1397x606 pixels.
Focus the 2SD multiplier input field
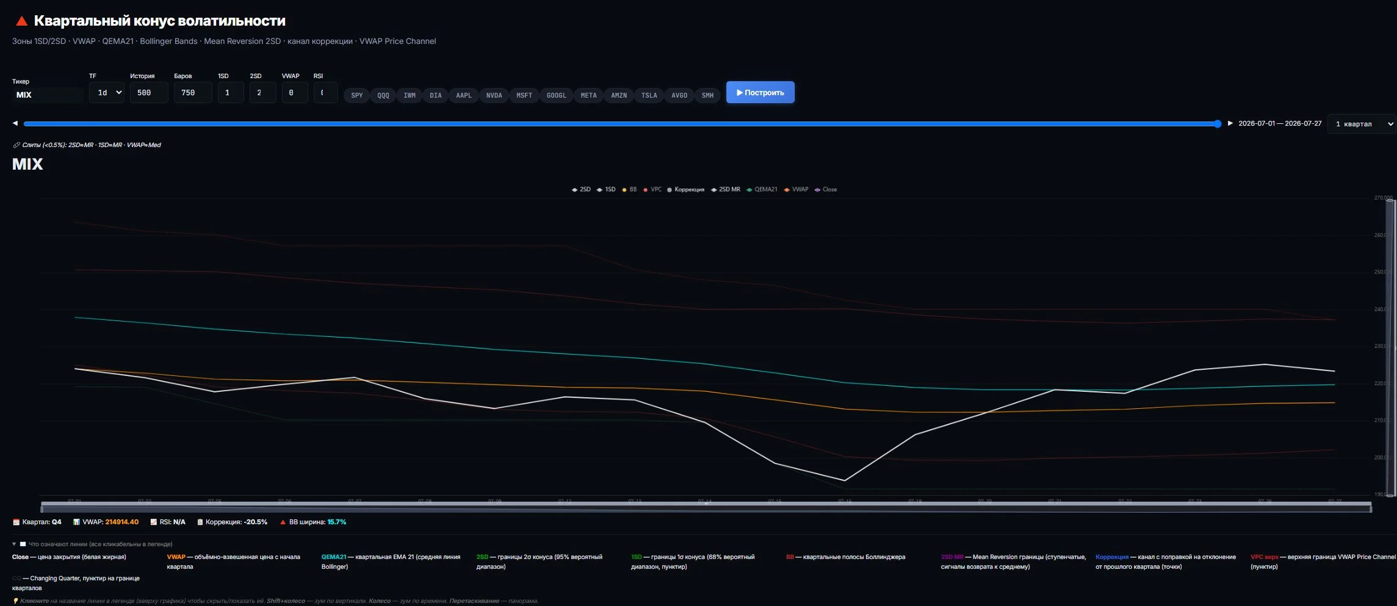tap(262, 93)
